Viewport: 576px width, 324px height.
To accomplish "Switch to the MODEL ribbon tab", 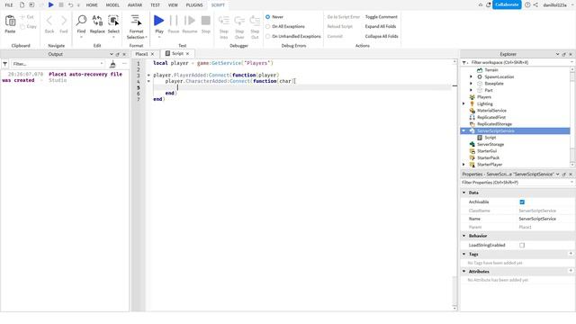I will (x=112, y=5).
